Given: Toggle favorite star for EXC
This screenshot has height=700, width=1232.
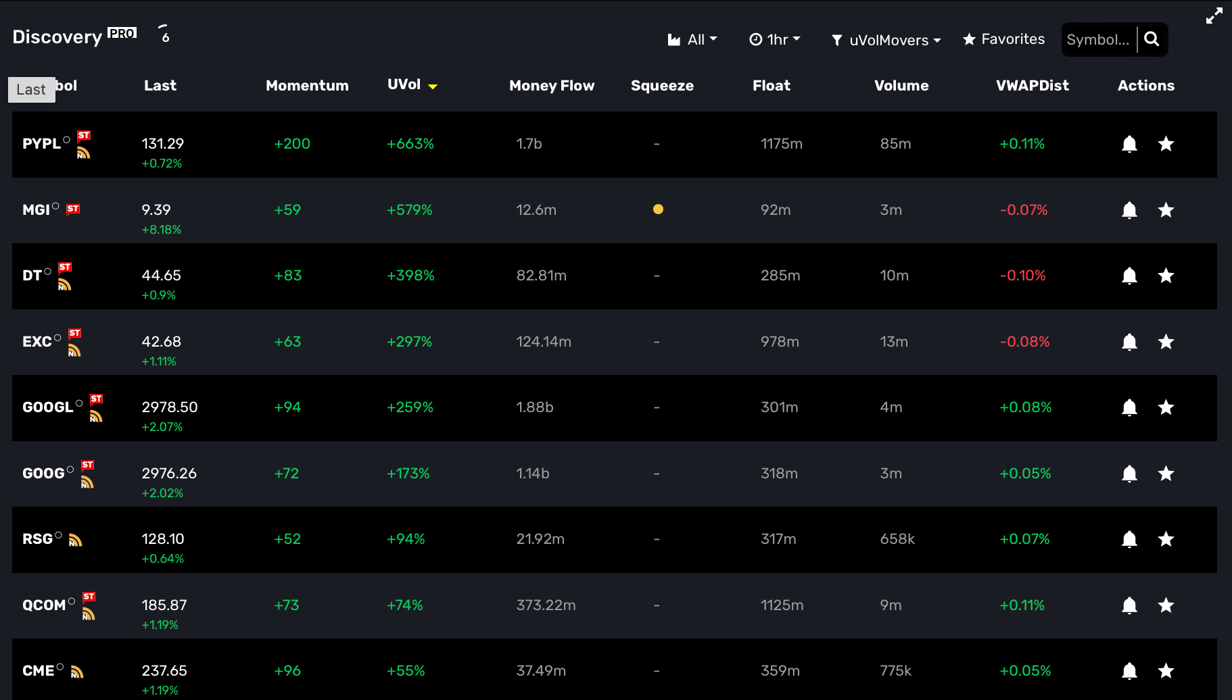Looking at the screenshot, I should pos(1166,342).
